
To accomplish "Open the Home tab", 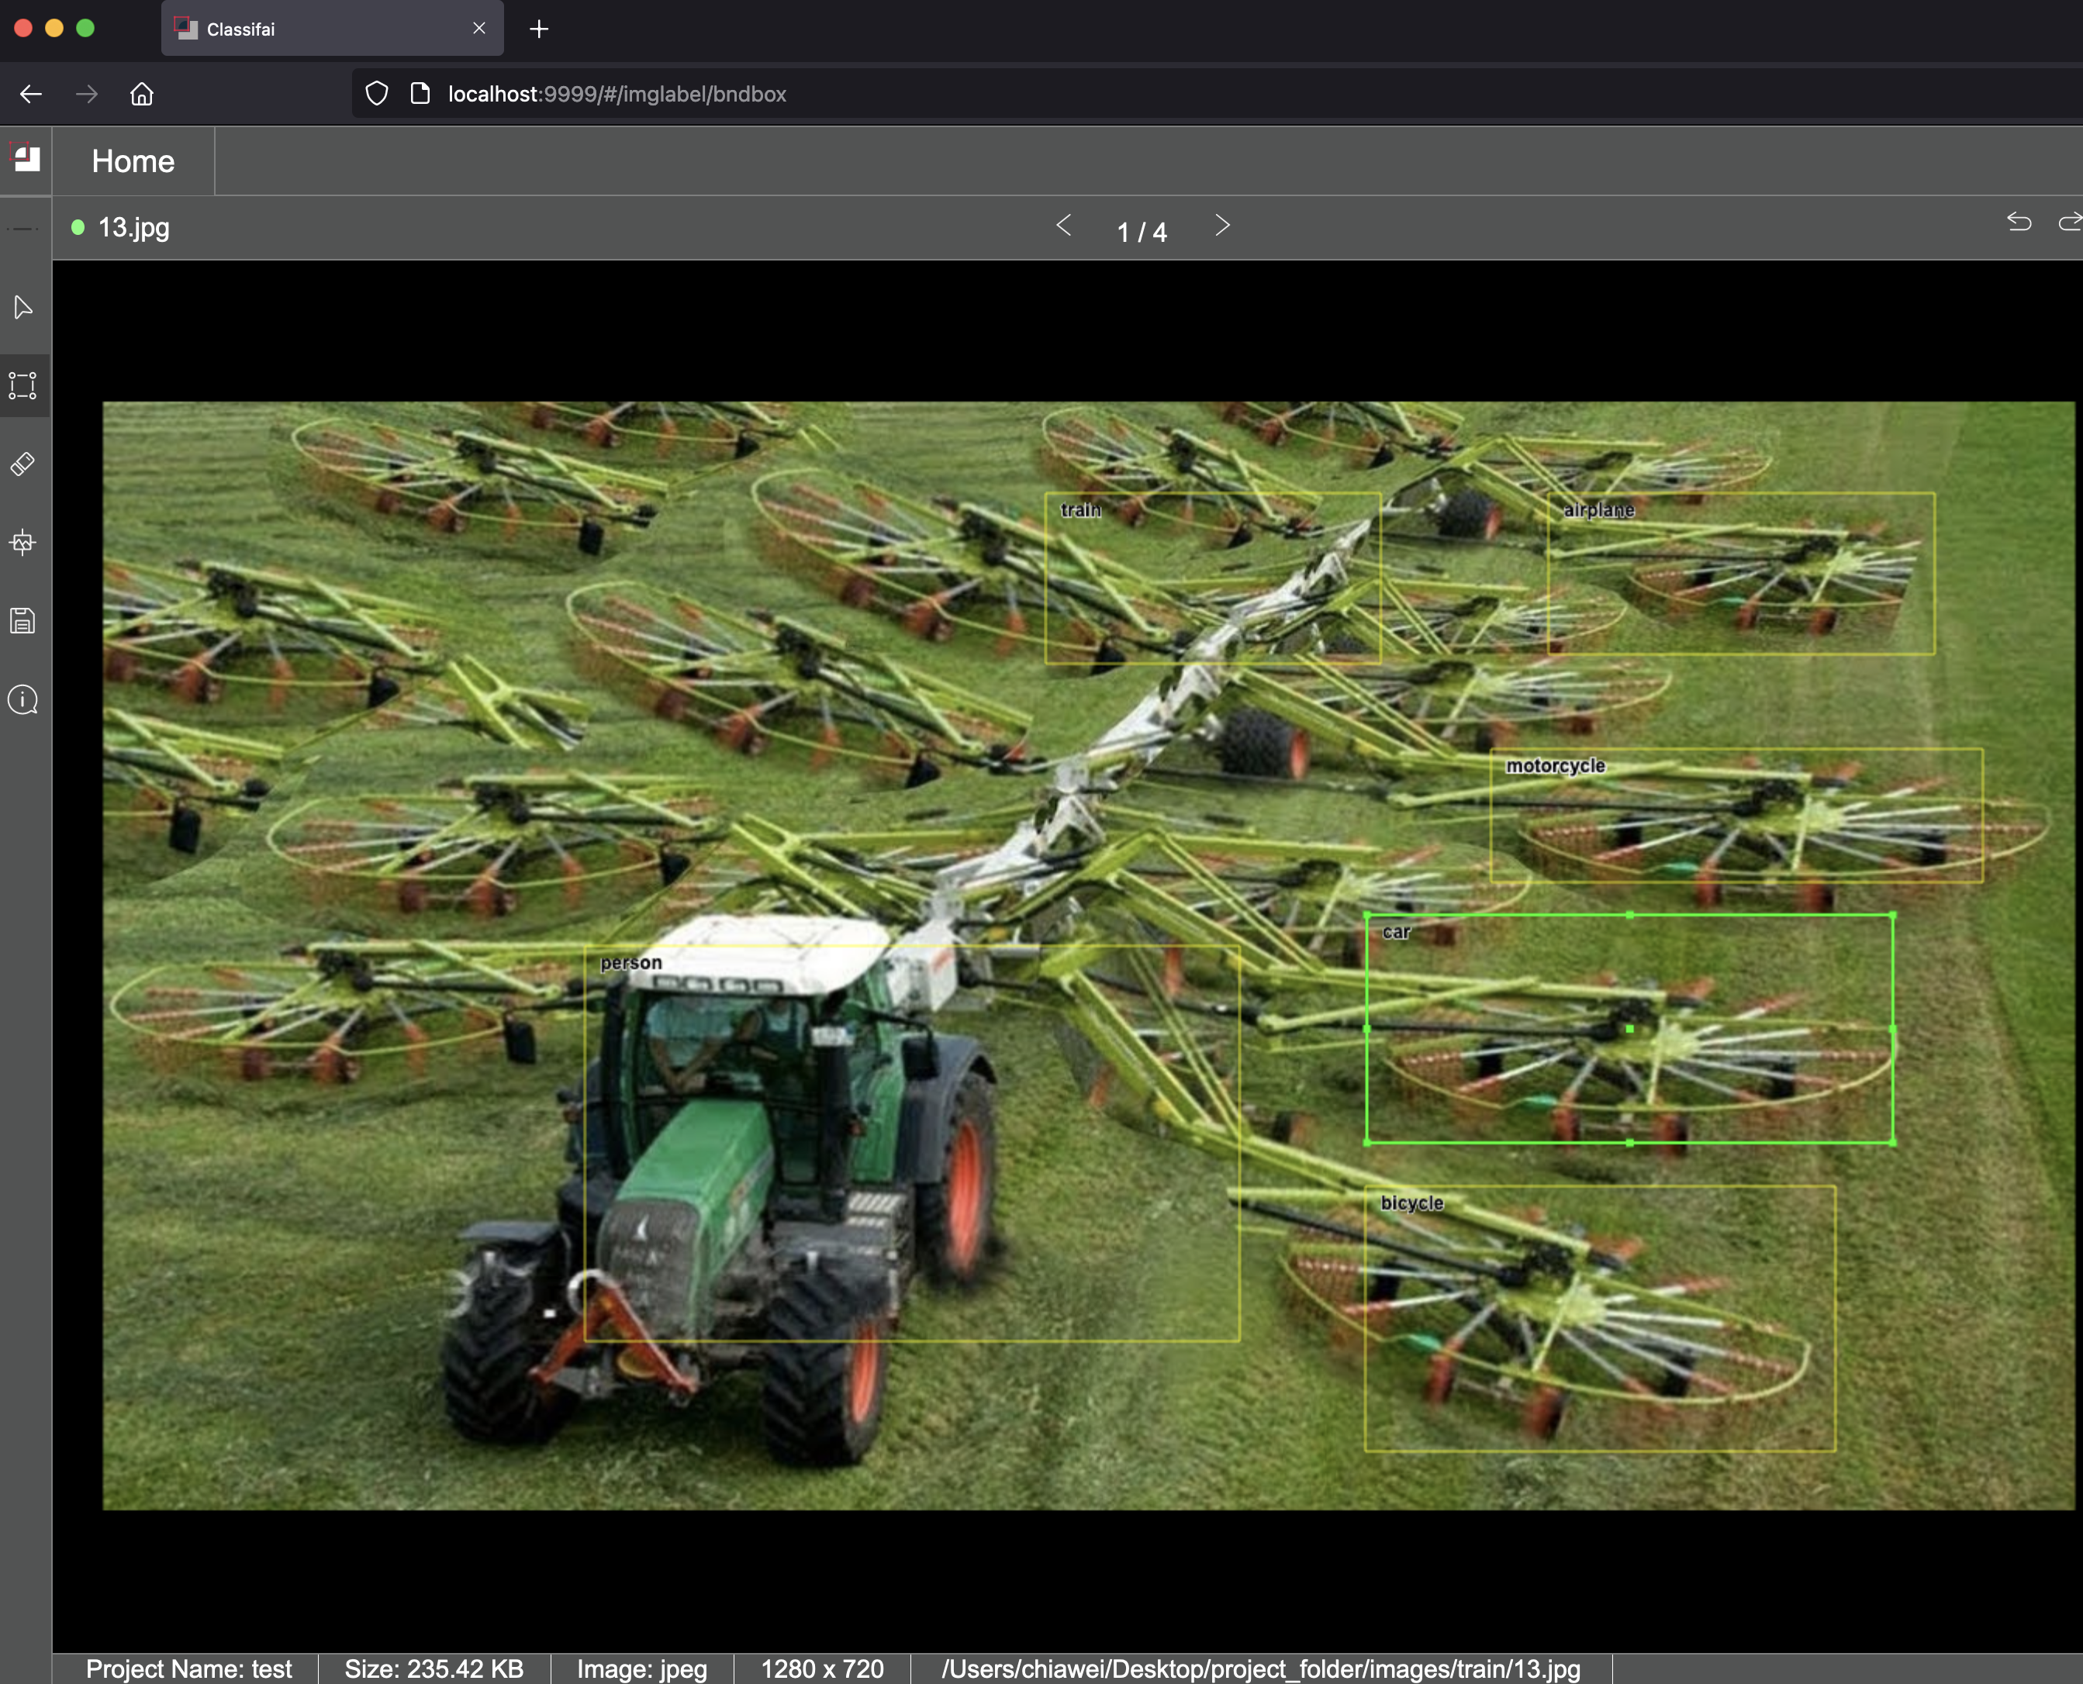I will coord(133,161).
